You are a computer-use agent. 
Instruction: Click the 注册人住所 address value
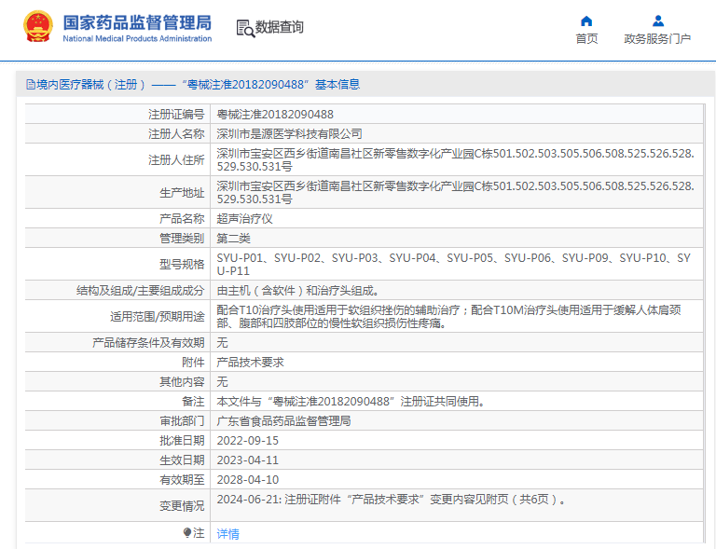click(x=455, y=159)
